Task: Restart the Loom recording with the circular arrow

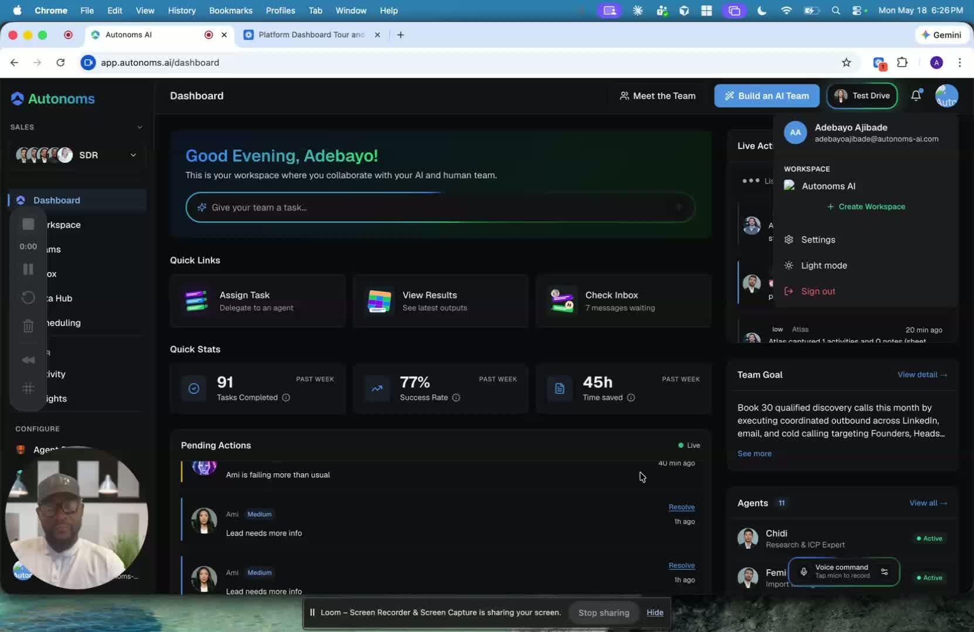Action: point(28,297)
